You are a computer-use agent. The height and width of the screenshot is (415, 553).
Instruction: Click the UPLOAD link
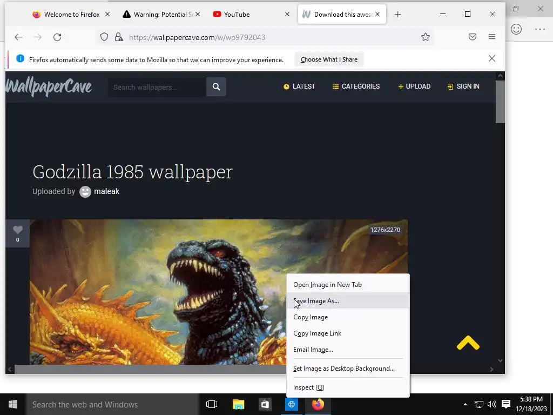[x=414, y=86]
